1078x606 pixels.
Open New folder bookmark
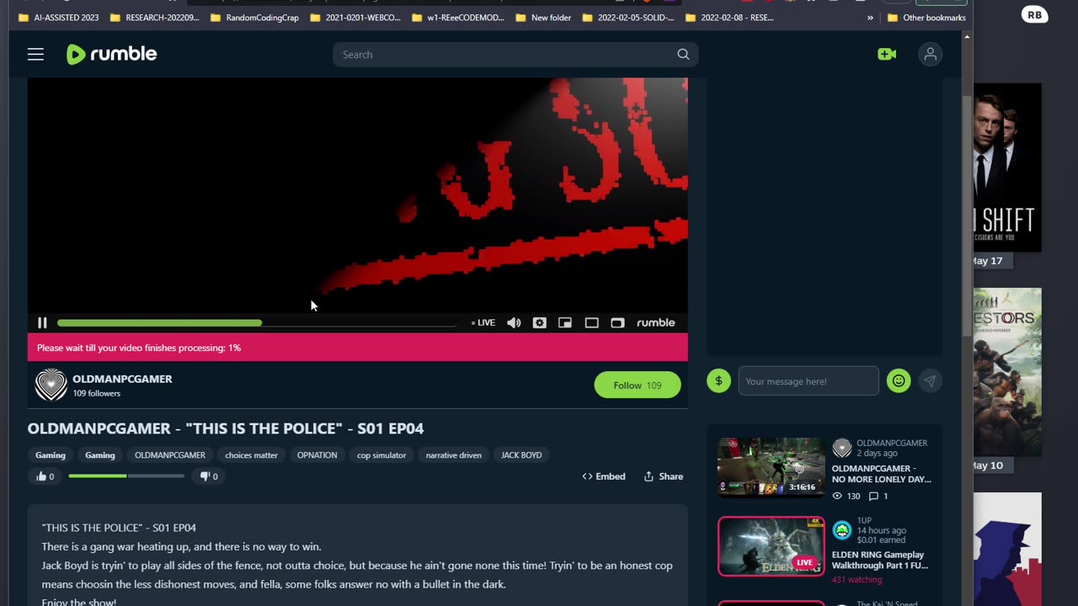click(543, 18)
